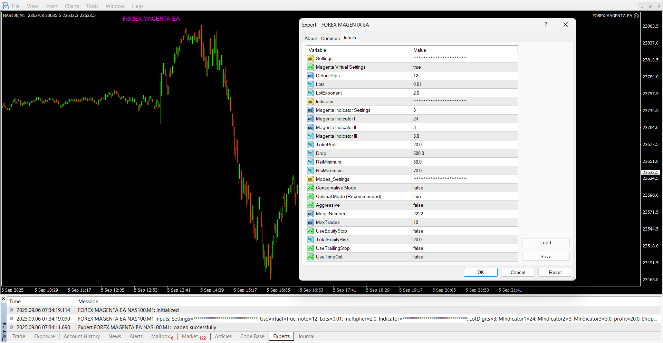Click the smiley face EA status icon
This screenshot has height=343, width=663.
coord(636,16)
